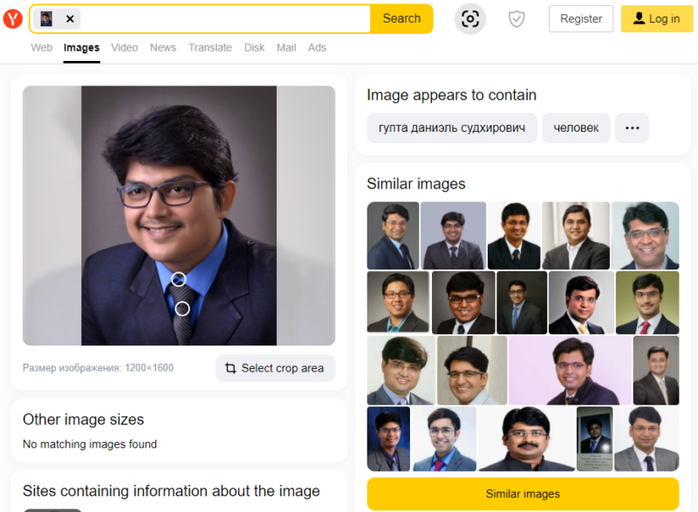The image size is (698, 512).
Task: Remove uploaded image using the X icon
Action: tap(69, 18)
